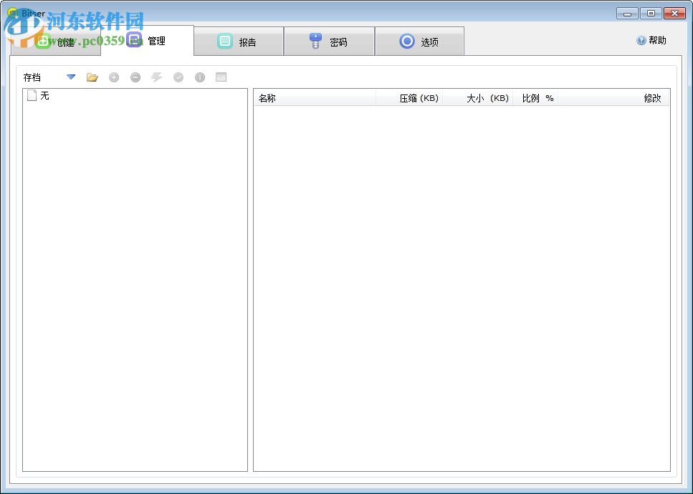Click the add files plus icon

[114, 77]
